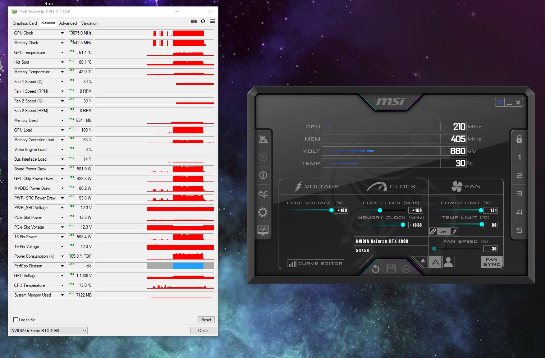Expand the CPU Temperature sensor dropdown

point(62,285)
